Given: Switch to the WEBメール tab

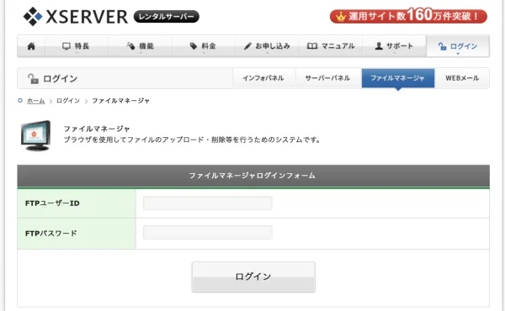Looking at the screenshot, I should (462, 78).
